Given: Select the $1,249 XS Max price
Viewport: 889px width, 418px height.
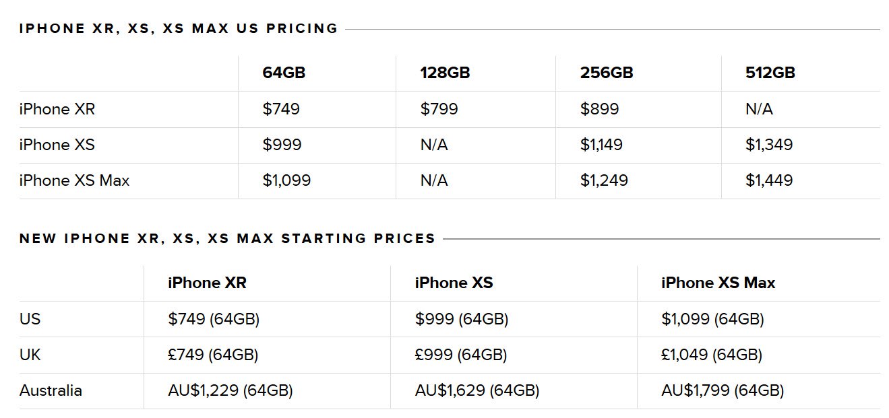Looking at the screenshot, I should (x=604, y=180).
